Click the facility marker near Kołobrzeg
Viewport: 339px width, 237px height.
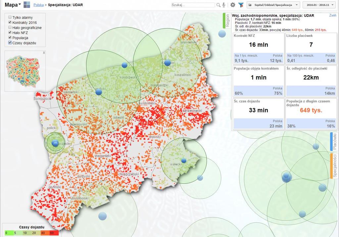[124, 65]
